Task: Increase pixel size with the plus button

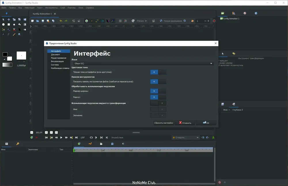Action: pos(208,21)
